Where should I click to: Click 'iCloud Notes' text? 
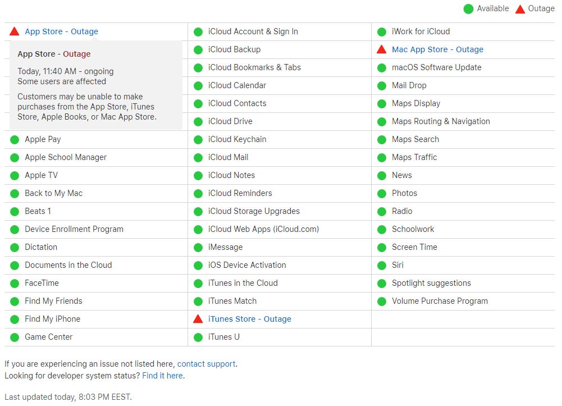231,175
